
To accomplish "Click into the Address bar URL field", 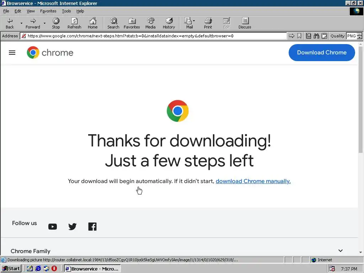I will coord(153,36).
